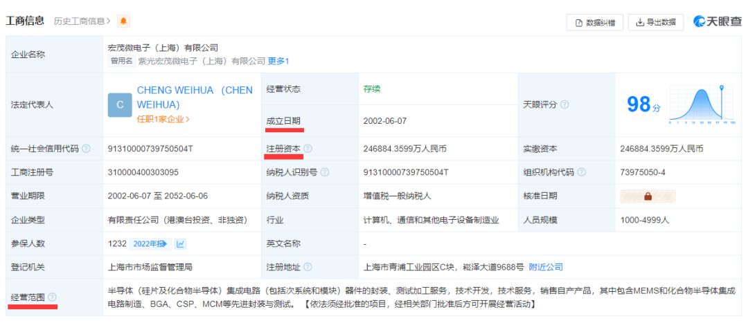Click the 98分 score value

click(644, 105)
